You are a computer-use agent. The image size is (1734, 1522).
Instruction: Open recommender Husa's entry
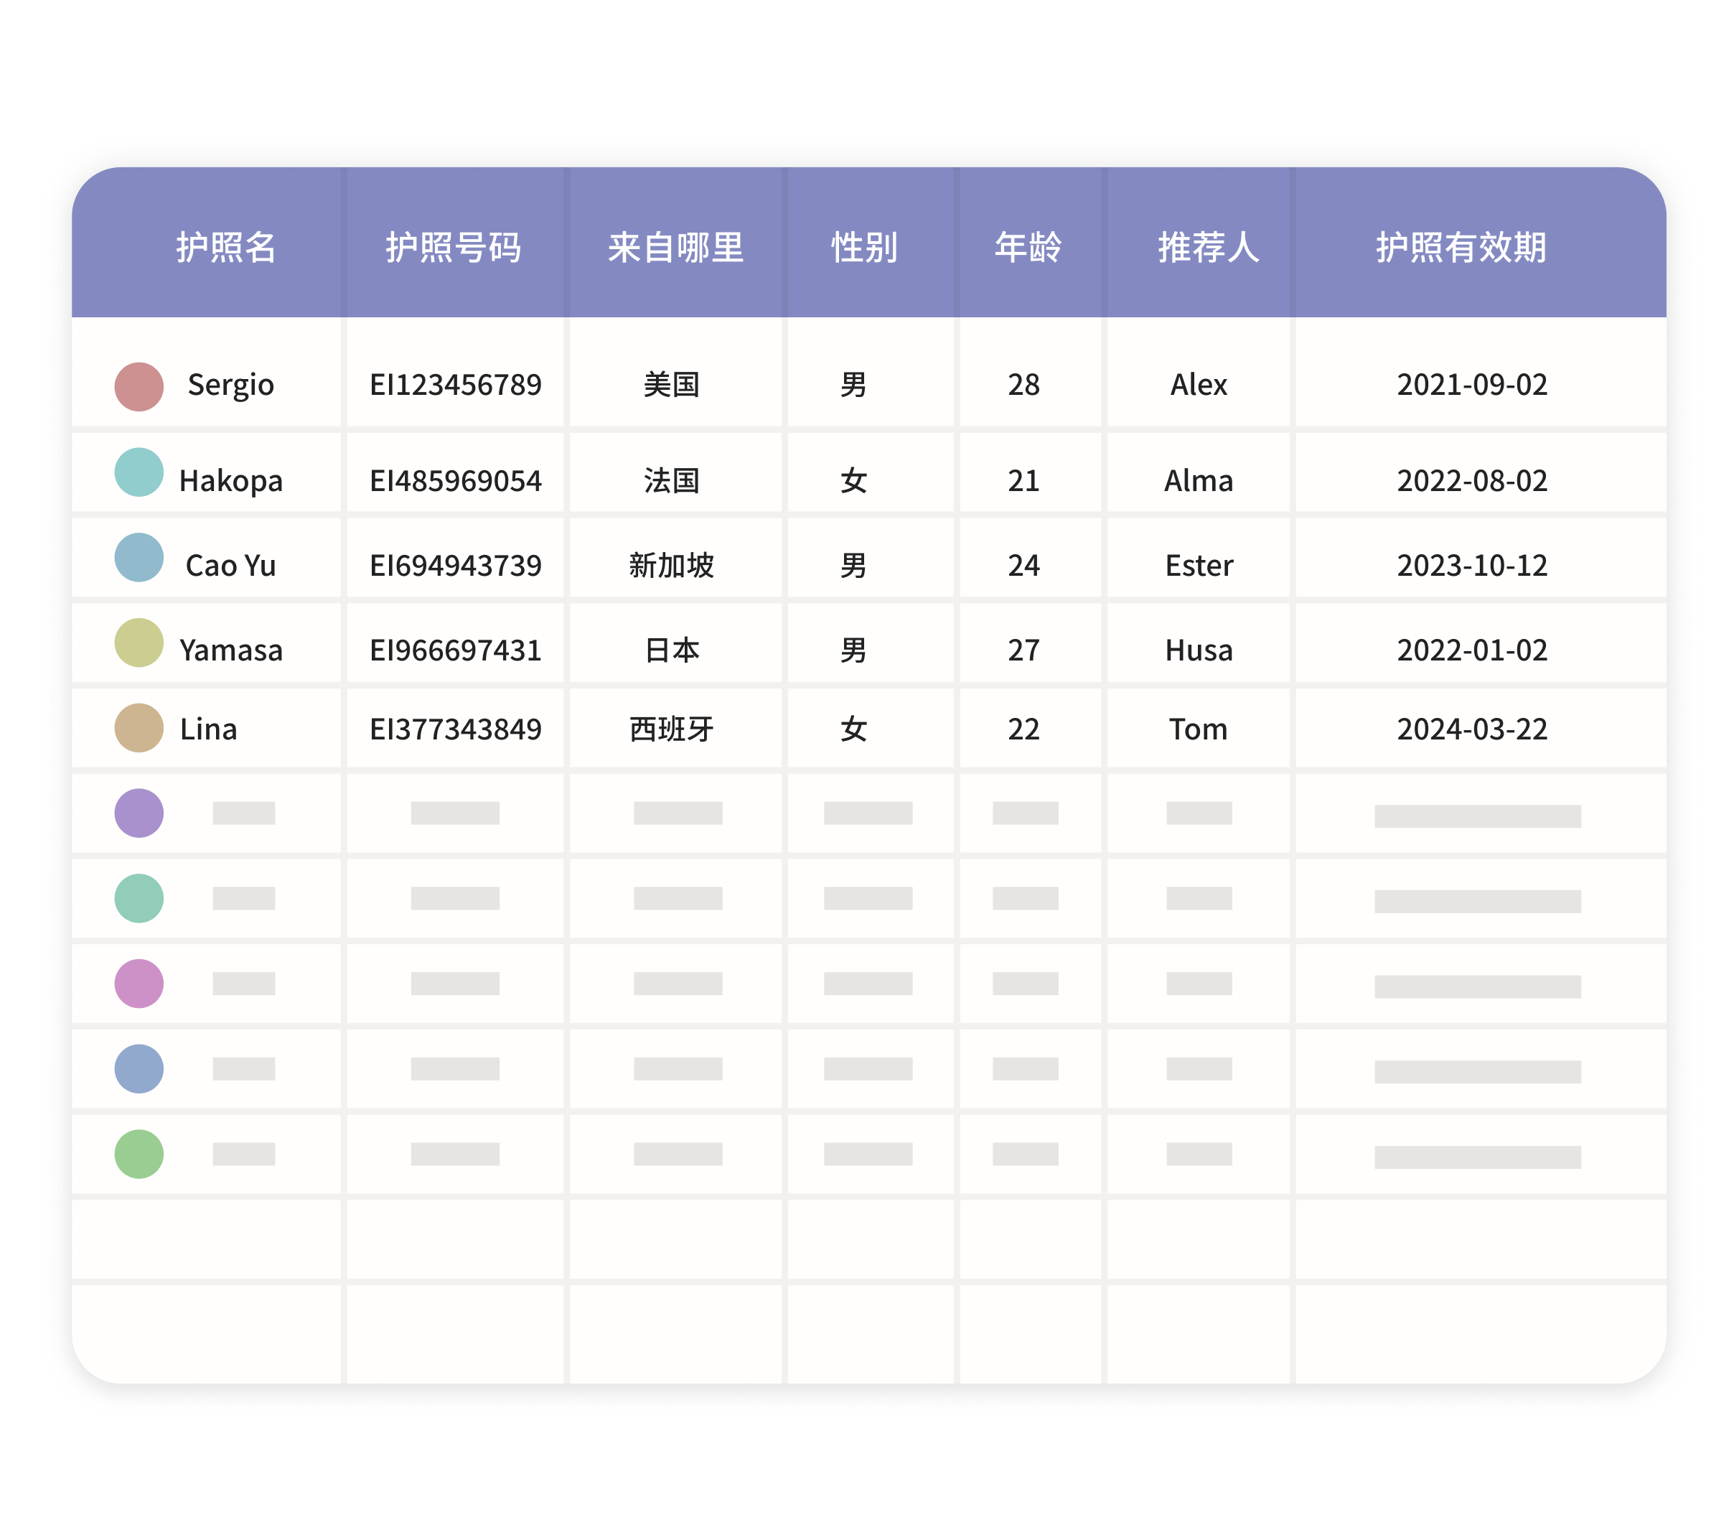(x=1199, y=650)
